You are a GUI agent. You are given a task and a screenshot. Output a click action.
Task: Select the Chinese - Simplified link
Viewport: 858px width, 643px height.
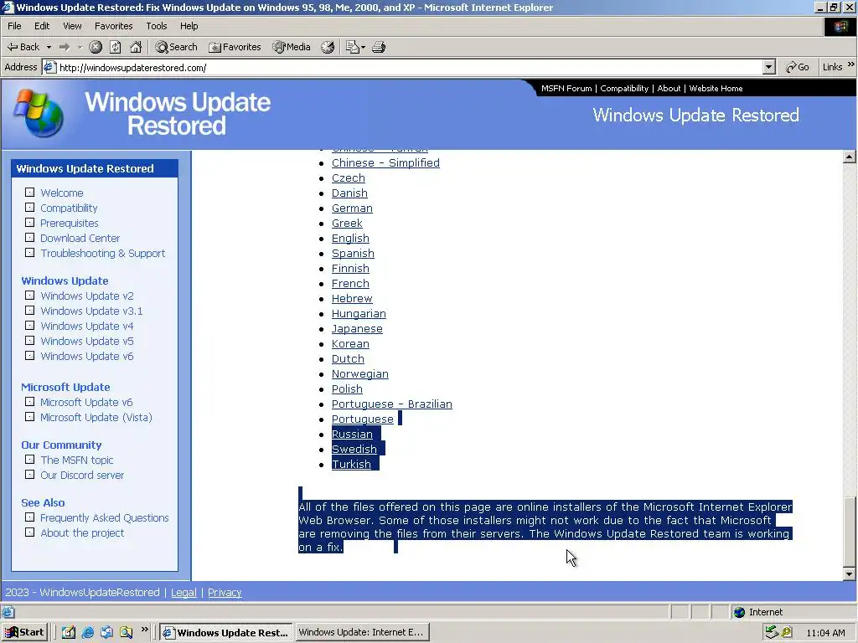[385, 163]
